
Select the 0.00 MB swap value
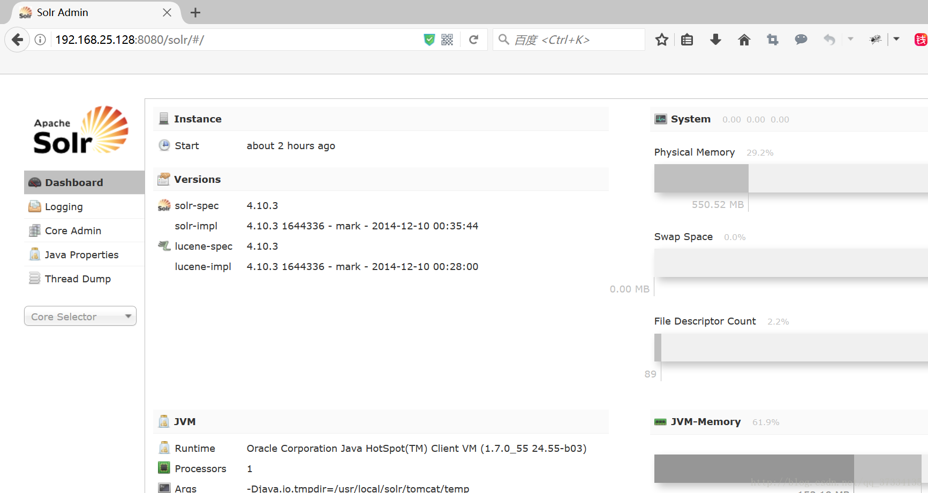tap(629, 289)
